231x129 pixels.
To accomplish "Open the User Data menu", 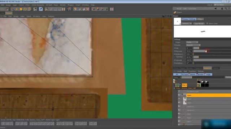I will (x=192, y=9).
